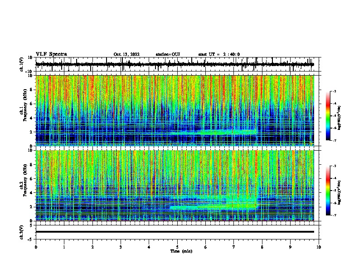The height and width of the screenshot is (277, 359).
Task: Click time axis tick label "3"
Action: tap(121, 247)
